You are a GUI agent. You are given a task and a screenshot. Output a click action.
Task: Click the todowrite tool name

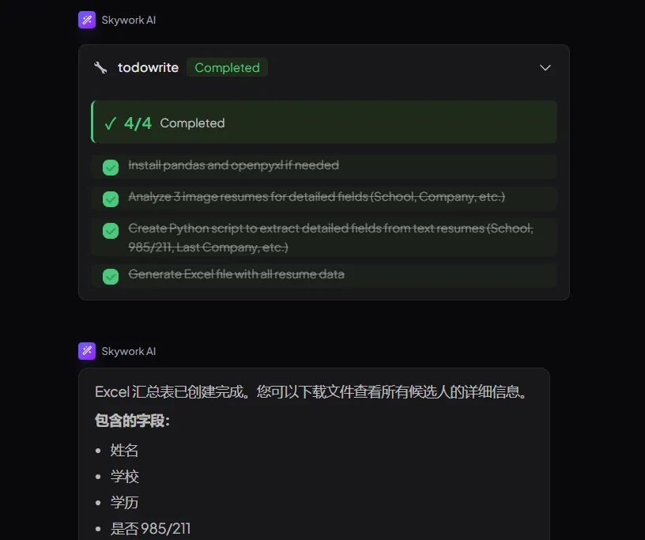[148, 68]
